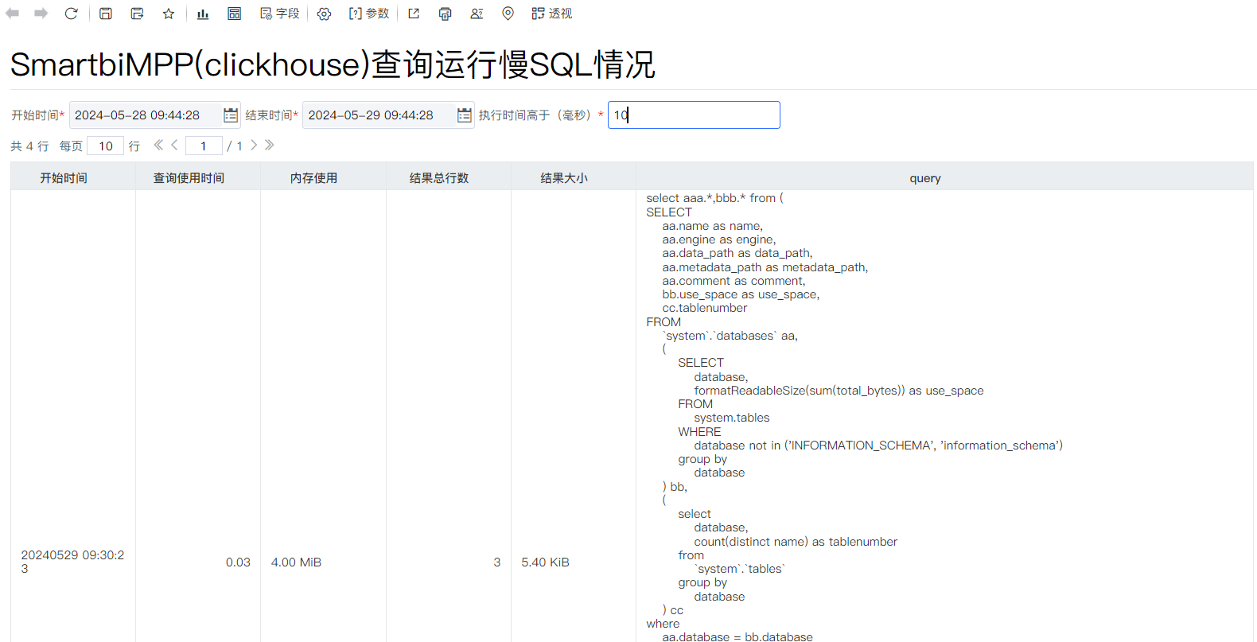Click the rows-per-page input showing 10

pos(106,146)
